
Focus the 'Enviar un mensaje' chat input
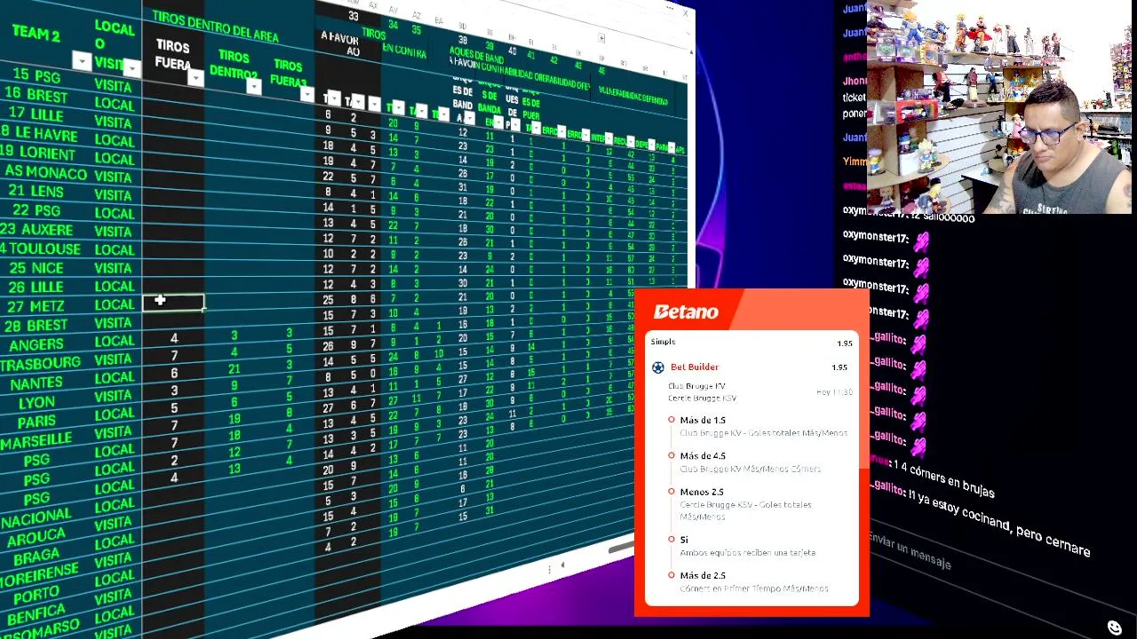pyautogui.click(x=911, y=551)
